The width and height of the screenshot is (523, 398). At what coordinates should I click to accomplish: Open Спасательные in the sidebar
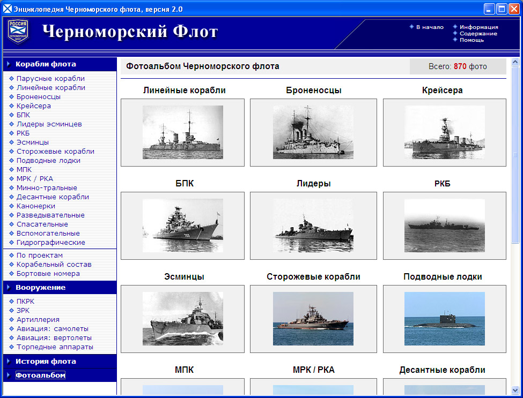[x=42, y=224]
